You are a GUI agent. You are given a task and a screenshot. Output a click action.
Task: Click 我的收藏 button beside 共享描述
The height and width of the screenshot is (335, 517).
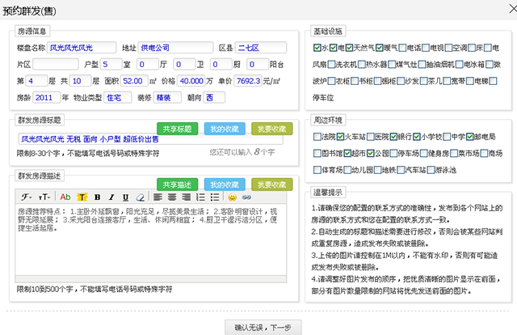point(225,184)
